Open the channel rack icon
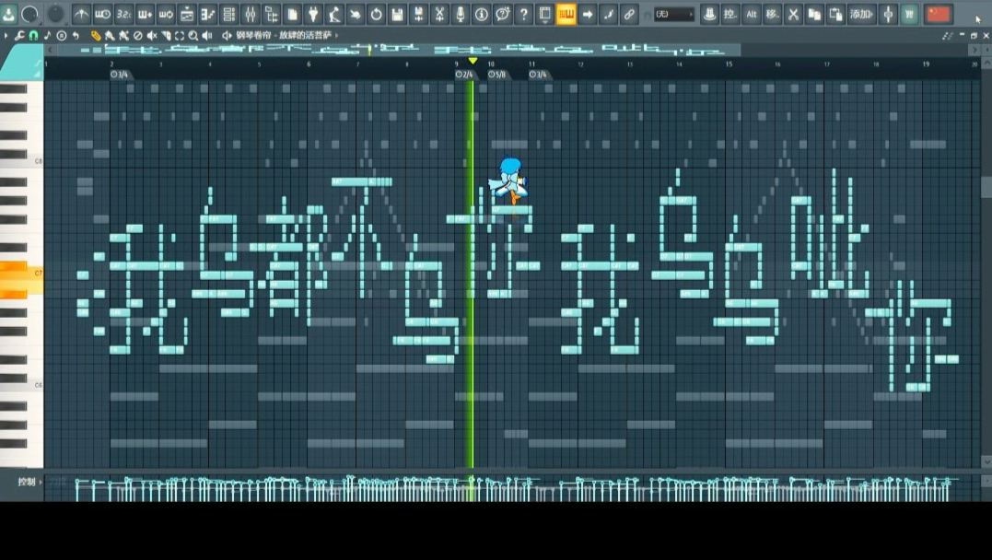Viewport: 992px width, 560px height. (x=229, y=14)
